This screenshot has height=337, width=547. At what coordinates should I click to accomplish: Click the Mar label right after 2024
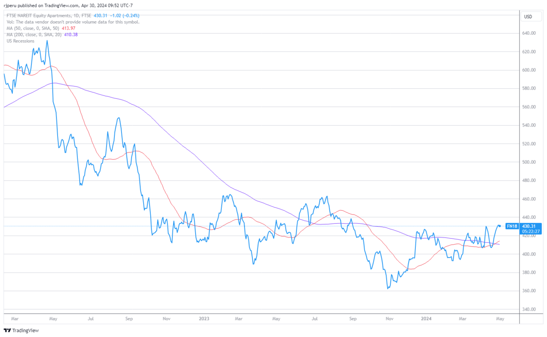click(463, 319)
